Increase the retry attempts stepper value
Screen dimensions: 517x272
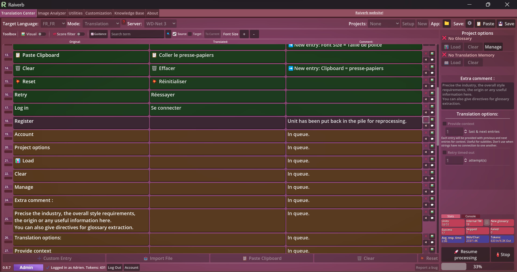click(x=466, y=159)
